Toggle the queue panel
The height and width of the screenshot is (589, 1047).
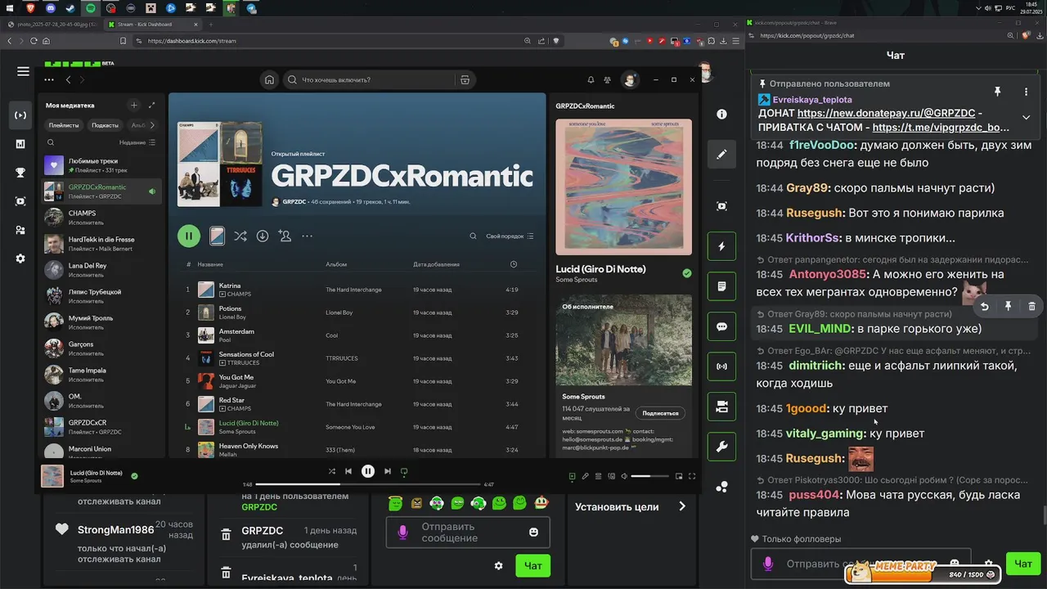tap(597, 476)
